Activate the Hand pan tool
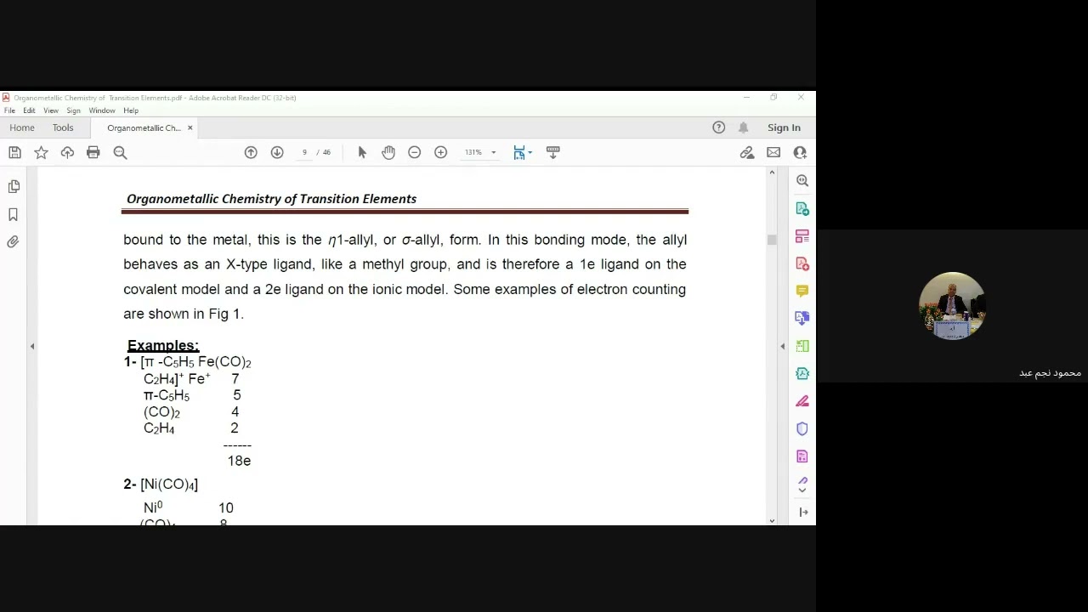The height and width of the screenshot is (612, 1088). [x=388, y=152]
